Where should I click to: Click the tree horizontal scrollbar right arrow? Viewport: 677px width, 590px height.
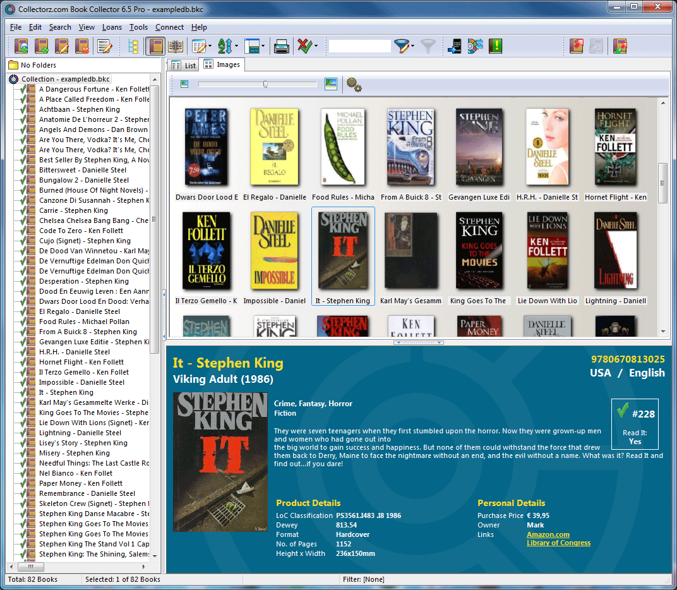(x=144, y=566)
